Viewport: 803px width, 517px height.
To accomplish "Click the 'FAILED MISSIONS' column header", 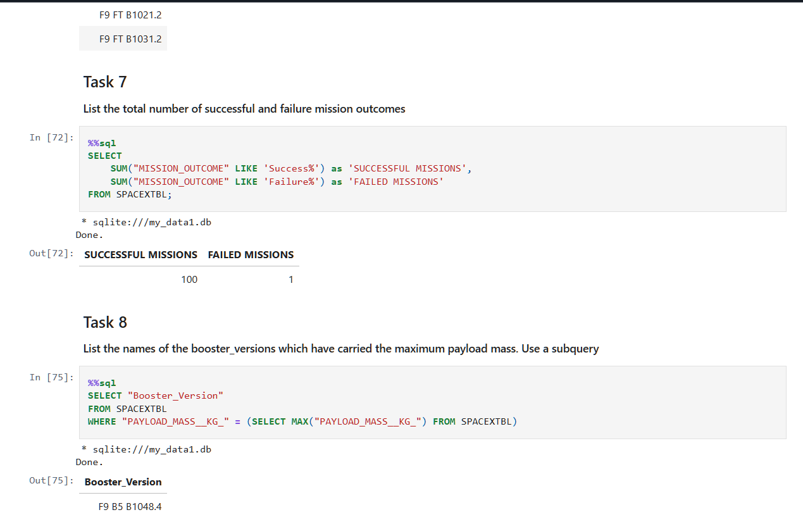I will 251,254.
